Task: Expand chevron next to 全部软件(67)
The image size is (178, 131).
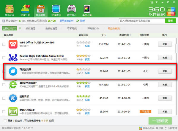Action: [20, 28]
